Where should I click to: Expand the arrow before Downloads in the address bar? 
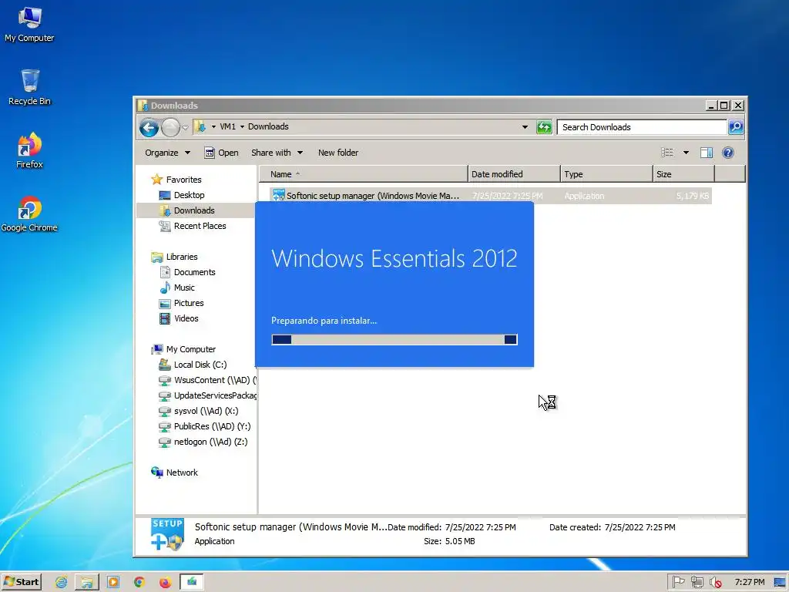[x=242, y=127]
